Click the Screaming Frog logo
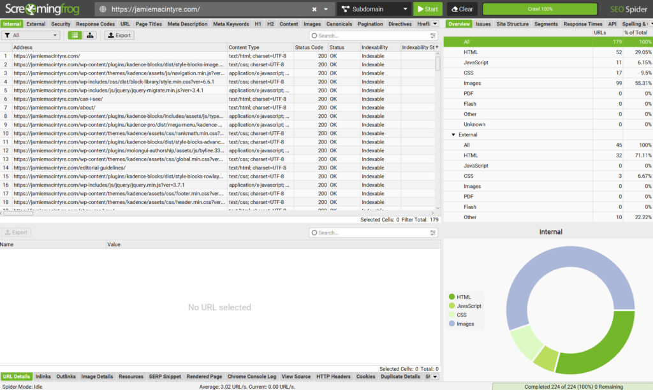Image resolution: width=653 pixels, height=390 pixels. pyautogui.click(x=45, y=10)
